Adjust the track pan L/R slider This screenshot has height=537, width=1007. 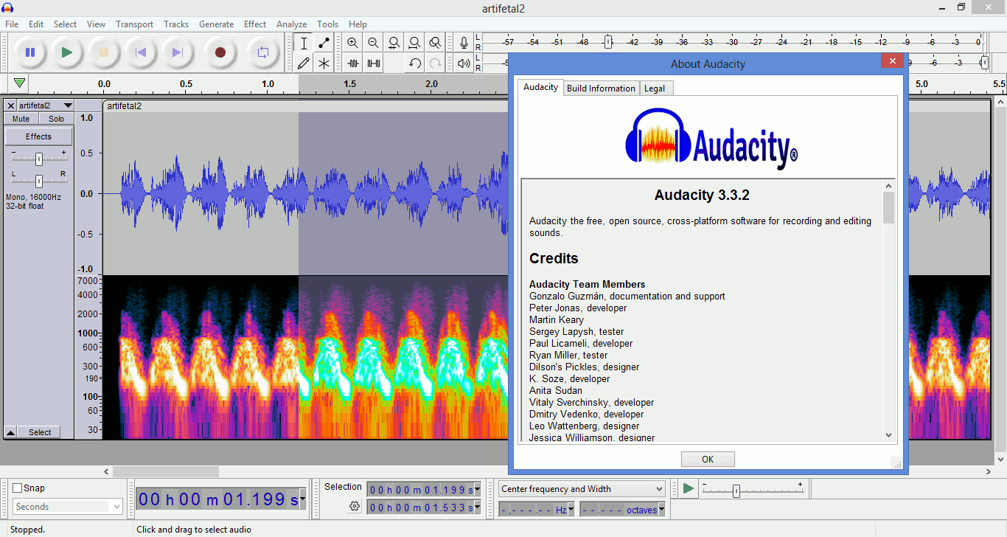(x=39, y=180)
